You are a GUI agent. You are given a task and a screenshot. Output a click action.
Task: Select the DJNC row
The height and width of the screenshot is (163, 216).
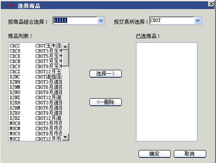[x=35, y=77]
